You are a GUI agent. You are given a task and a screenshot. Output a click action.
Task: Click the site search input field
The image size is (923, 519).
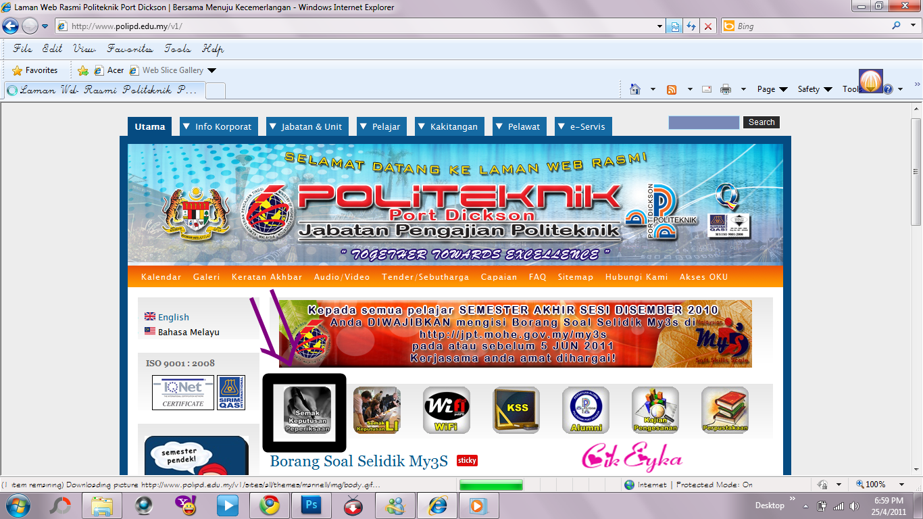pos(704,122)
